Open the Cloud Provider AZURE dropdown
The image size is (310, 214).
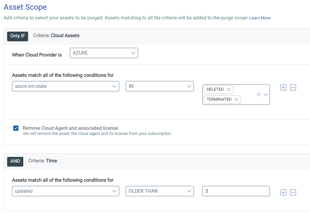[104, 53]
